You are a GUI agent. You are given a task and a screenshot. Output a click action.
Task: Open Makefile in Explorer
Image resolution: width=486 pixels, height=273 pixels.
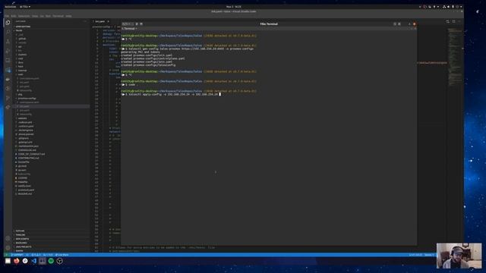click(x=23, y=182)
